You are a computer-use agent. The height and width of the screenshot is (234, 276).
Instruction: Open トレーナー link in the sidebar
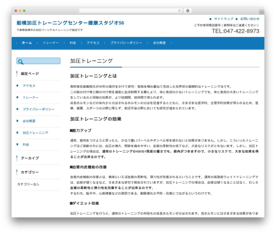30,97
